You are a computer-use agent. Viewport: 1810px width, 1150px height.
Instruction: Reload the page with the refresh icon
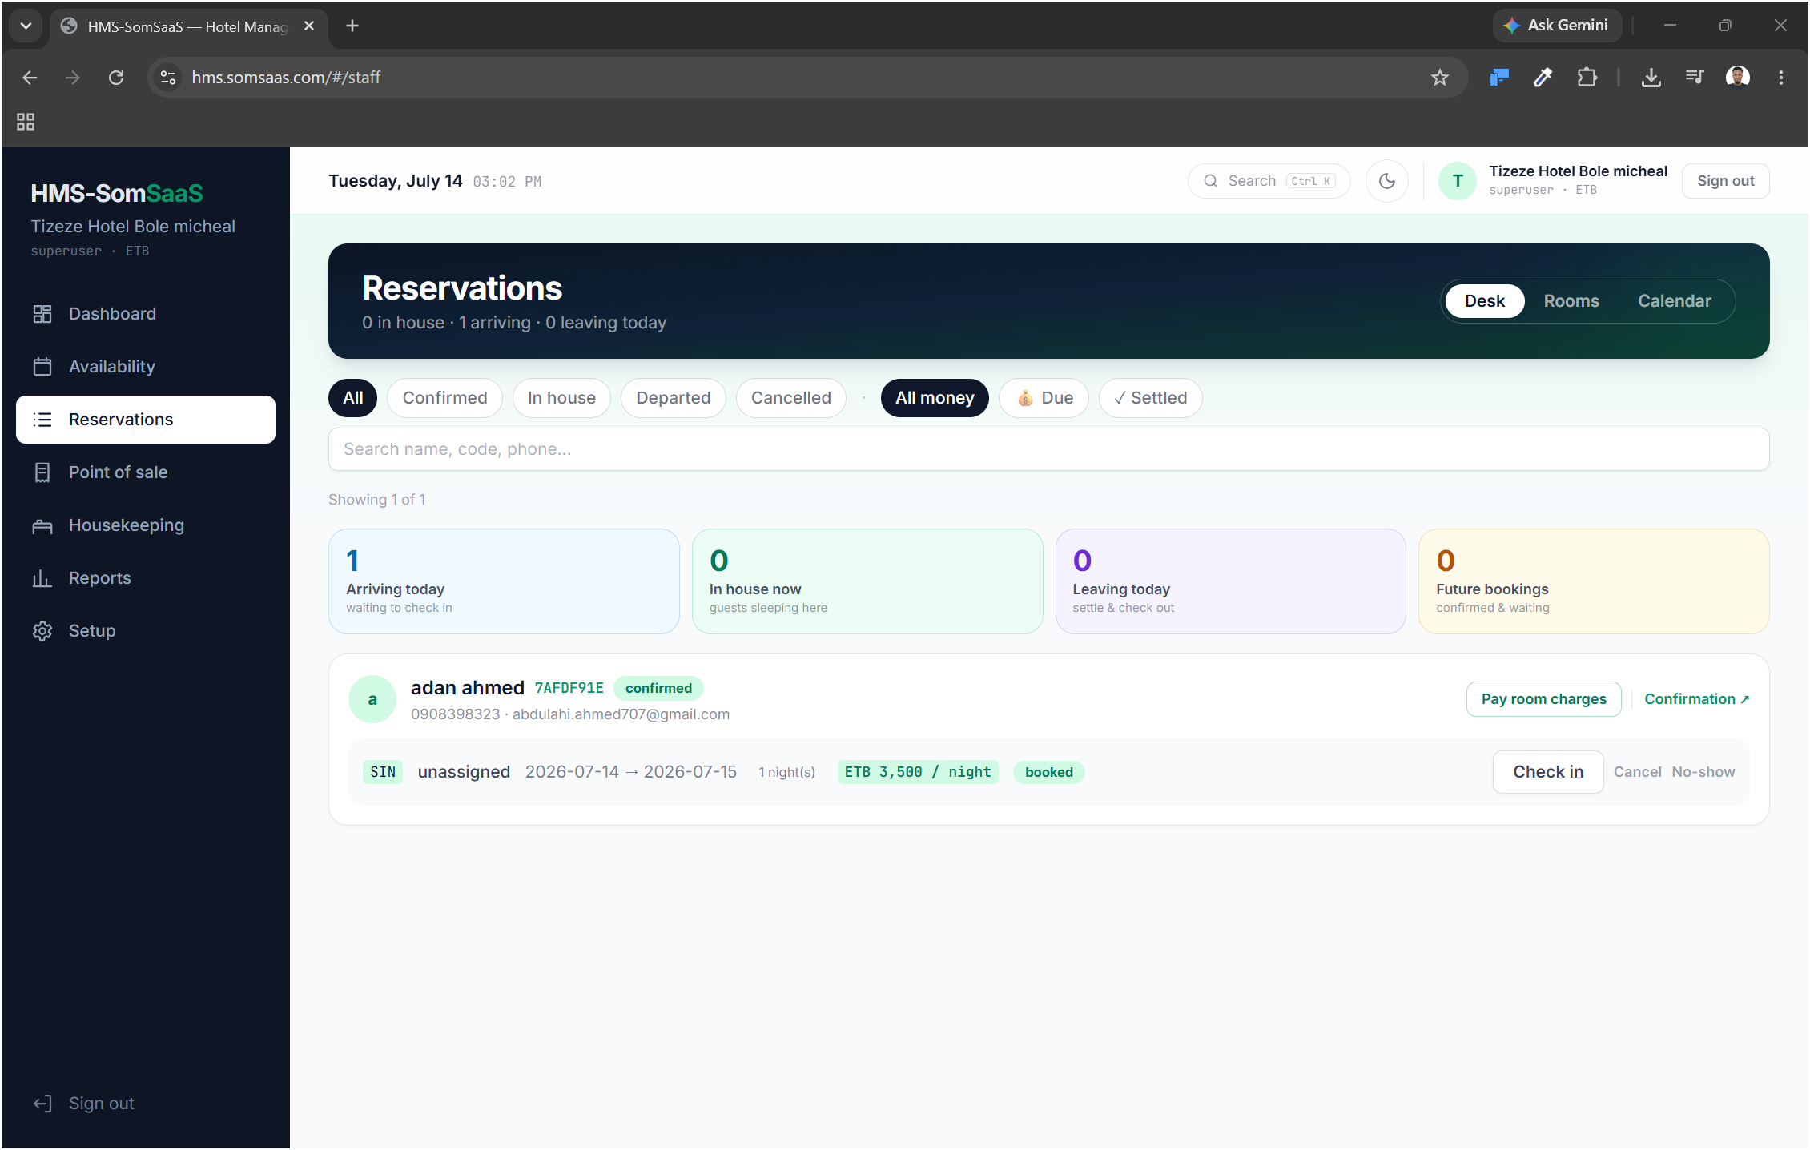(x=116, y=78)
